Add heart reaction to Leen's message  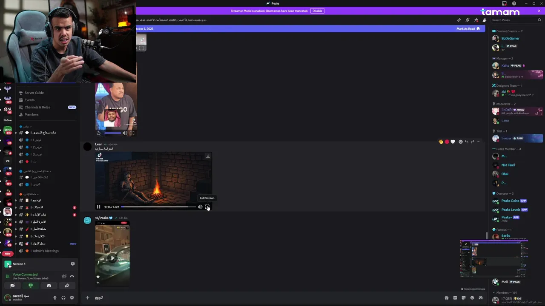pyautogui.click(x=453, y=142)
